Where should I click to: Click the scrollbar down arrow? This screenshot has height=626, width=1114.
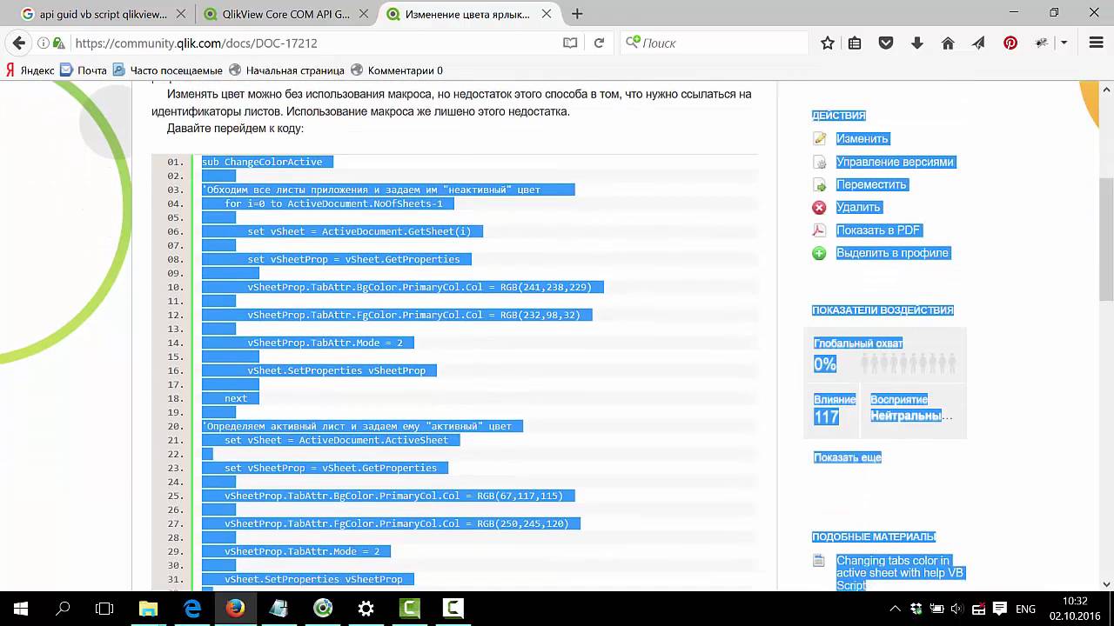point(1107,584)
